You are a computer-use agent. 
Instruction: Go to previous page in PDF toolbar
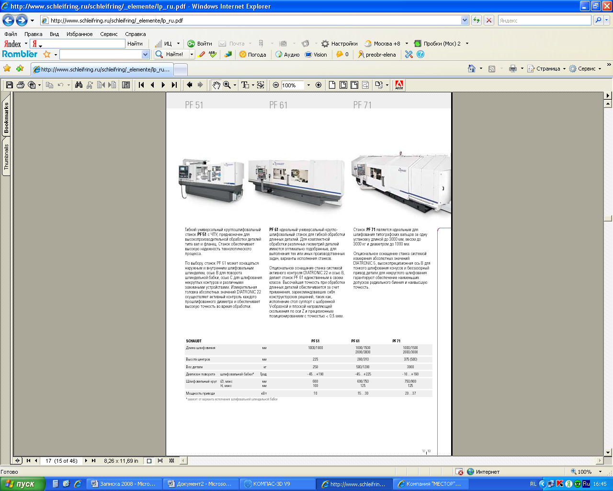click(152, 85)
